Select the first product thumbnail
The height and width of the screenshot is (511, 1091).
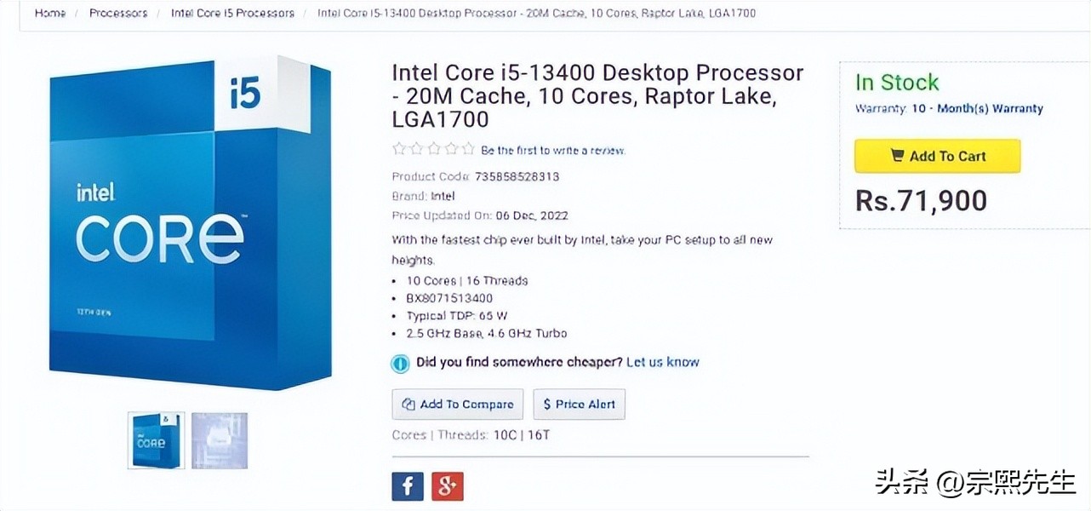click(156, 440)
